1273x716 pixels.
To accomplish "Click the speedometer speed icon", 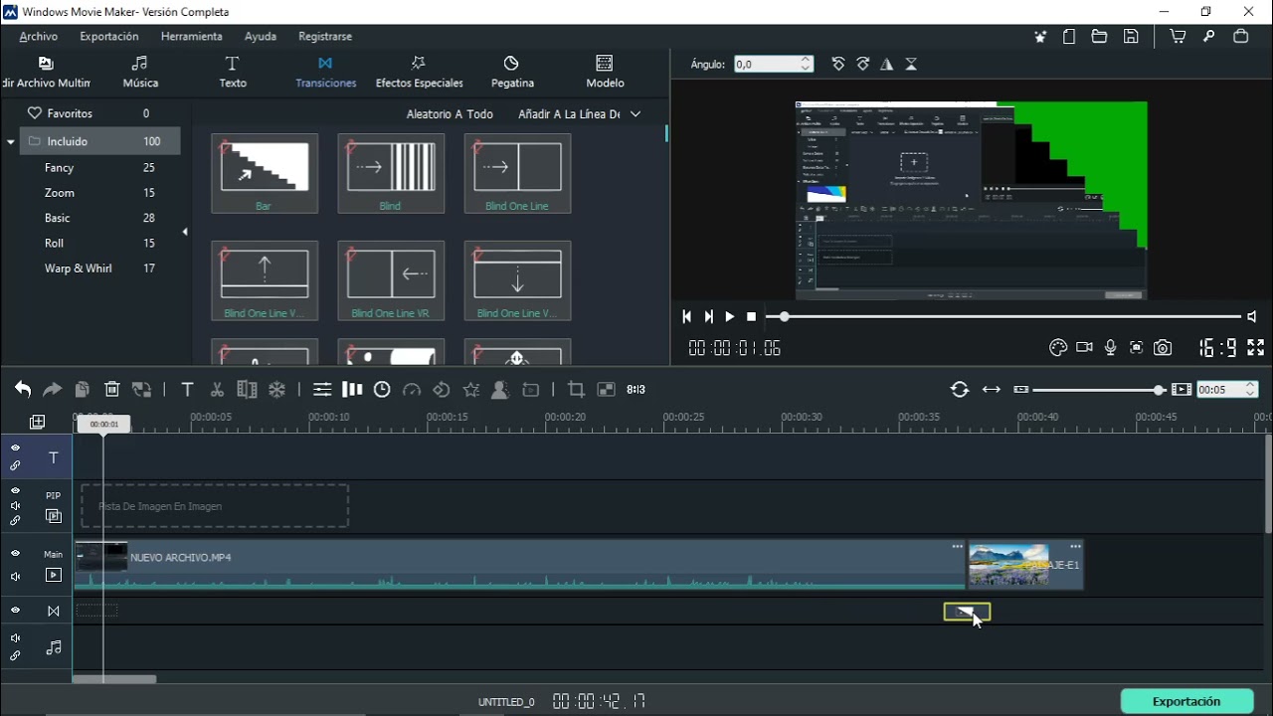I will pos(412,390).
